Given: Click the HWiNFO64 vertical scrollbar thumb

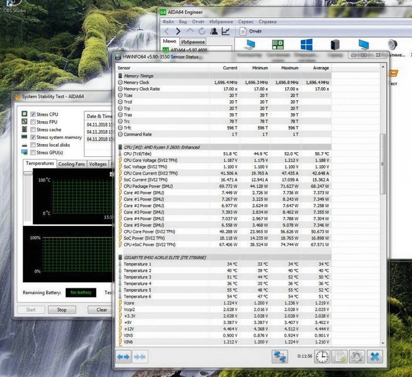Looking at the screenshot, I should click(x=383, y=164).
